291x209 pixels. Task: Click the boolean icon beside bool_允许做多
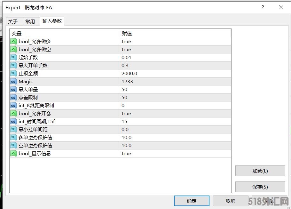[13, 41]
